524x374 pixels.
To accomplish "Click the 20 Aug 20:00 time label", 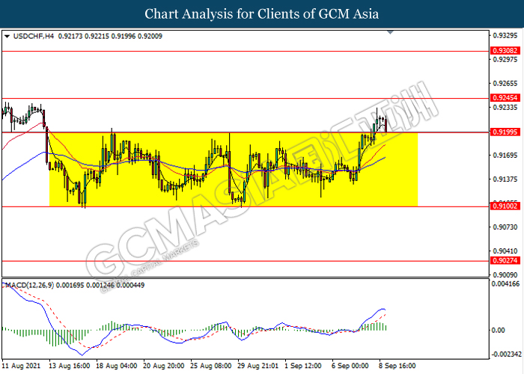I will [x=163, y=366].
